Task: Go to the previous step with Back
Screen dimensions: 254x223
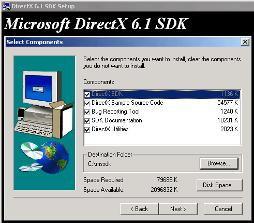Action: point(139,209)
